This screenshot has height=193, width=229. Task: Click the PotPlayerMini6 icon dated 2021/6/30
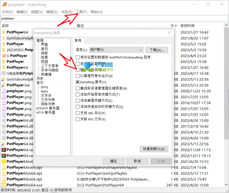pyautogui.click(x=4, y=161)
